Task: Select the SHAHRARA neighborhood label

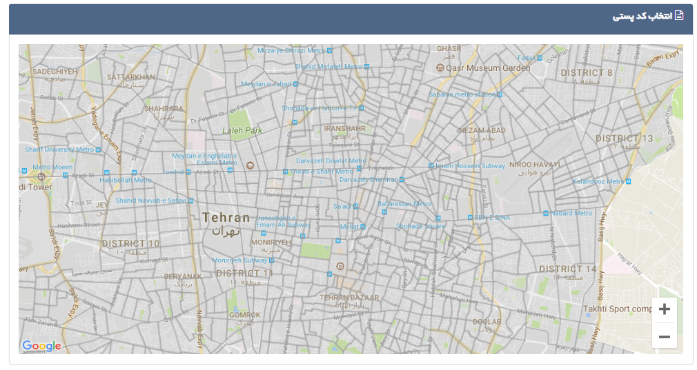Action: [x=164, y=109]
